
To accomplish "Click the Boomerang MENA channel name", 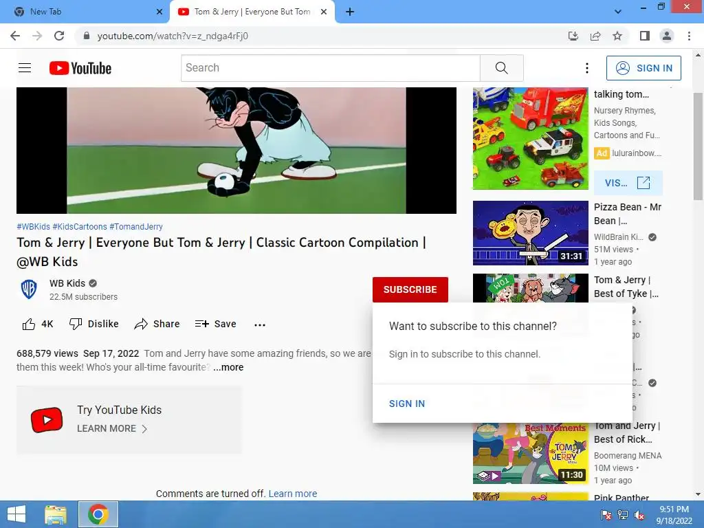I will coord(628,456).
